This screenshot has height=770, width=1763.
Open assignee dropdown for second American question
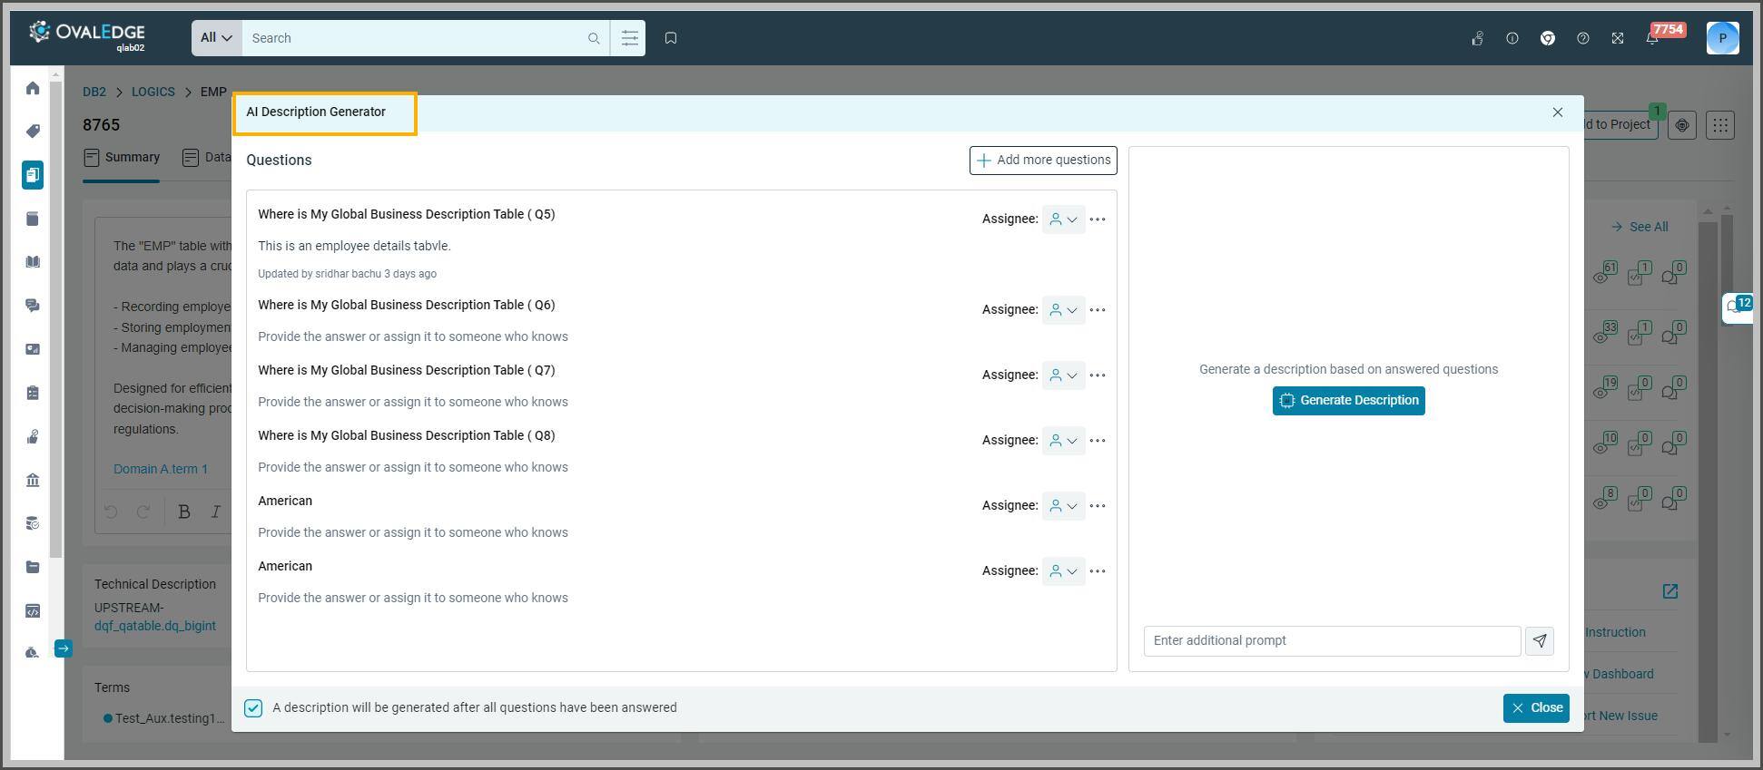point(1063,571)
